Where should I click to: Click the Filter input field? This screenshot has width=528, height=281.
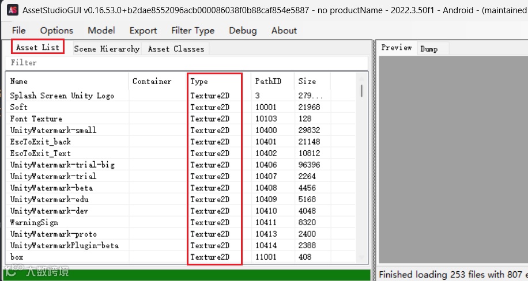[187, 63]
